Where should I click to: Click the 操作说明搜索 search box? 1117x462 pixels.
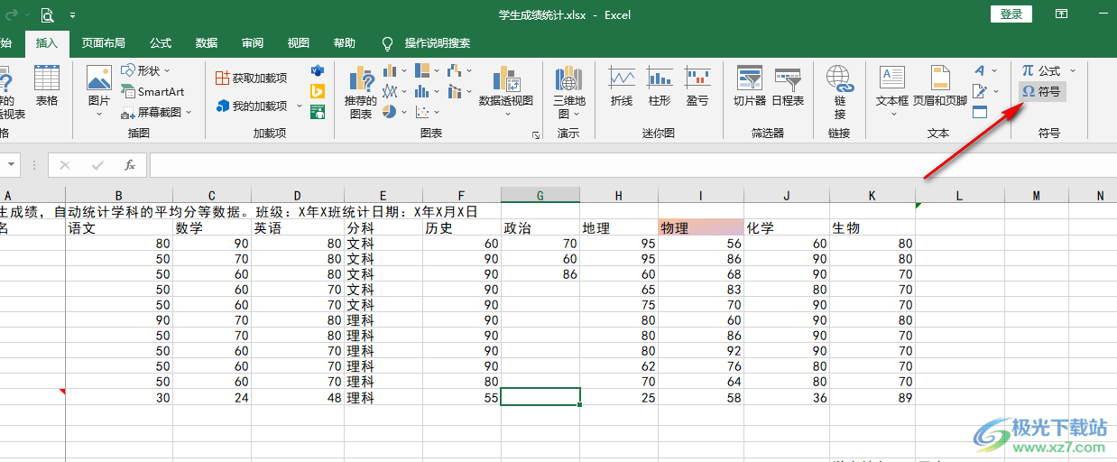(x=438, y=43)
